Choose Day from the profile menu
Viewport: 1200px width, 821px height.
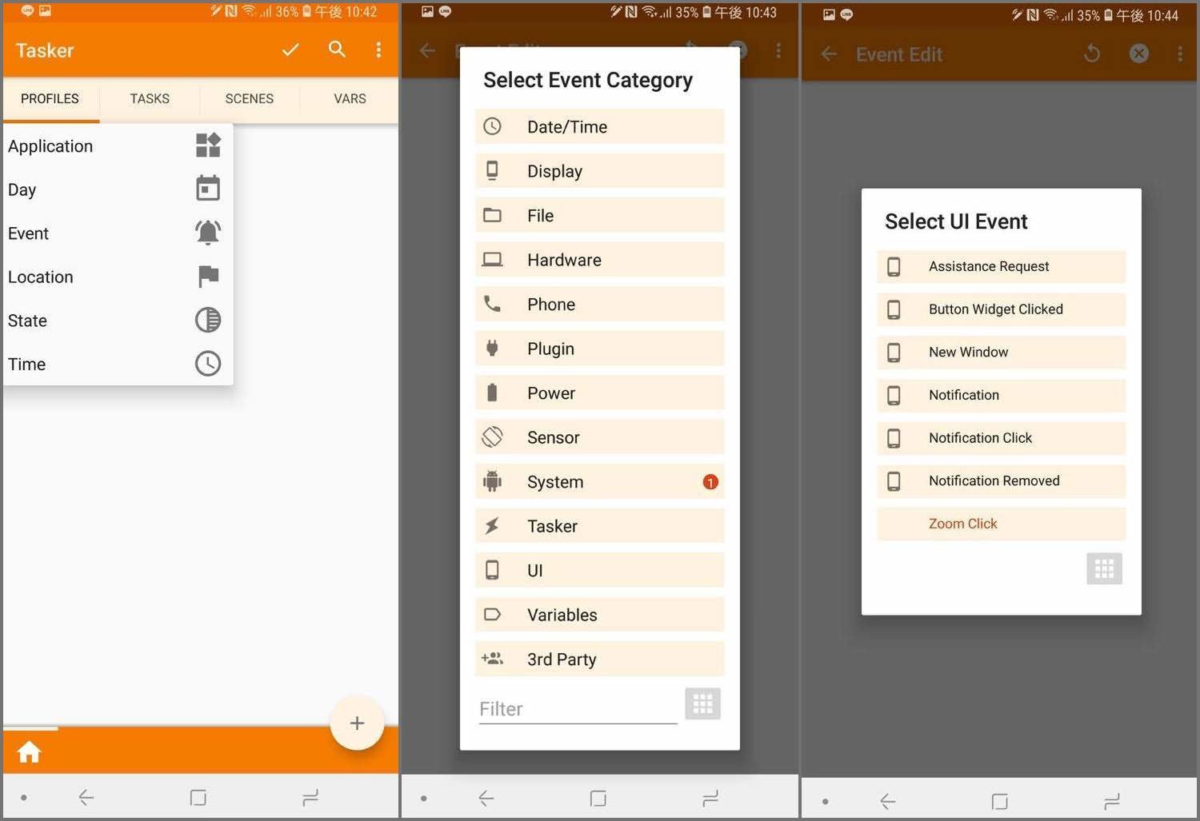coord(118,189)
